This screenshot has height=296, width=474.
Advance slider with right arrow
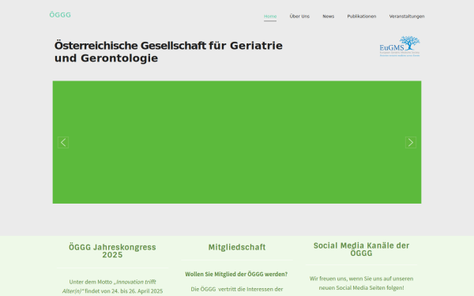click(411, 142)
